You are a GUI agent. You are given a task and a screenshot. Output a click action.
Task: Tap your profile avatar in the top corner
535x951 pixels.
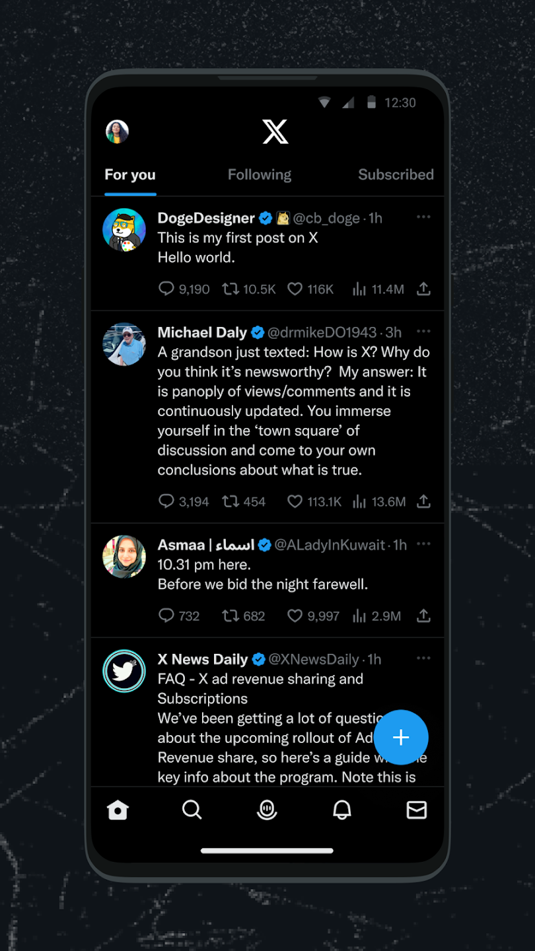tap(117, 131)
